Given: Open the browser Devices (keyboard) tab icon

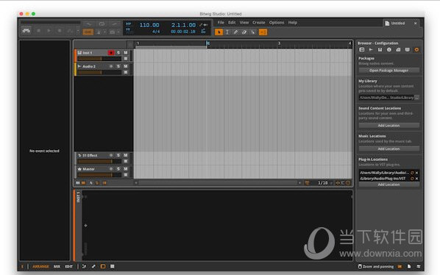Looking at the screenshot, I should 380,49.
